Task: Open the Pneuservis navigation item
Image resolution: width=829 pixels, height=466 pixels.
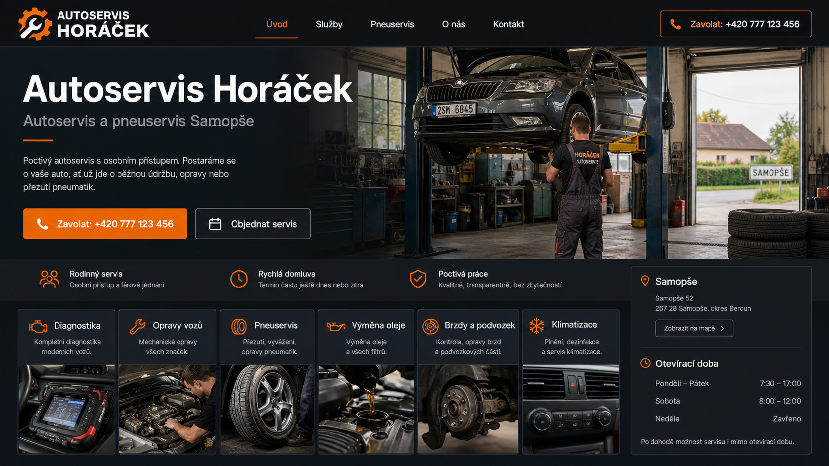Action: 392,24
